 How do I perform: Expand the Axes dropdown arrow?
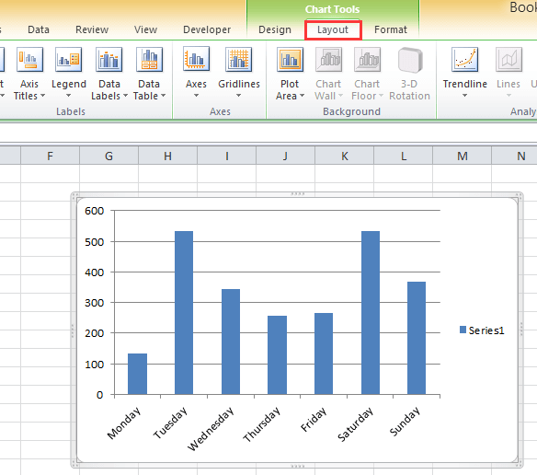click(x=196, y=96)
